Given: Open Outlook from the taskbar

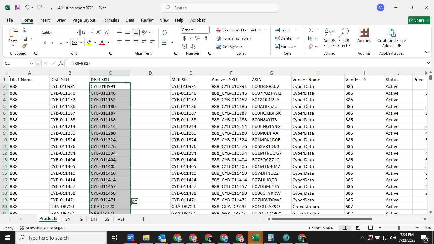Looking at the screenshot, I should pyautogui.click(x=162, y=238).
